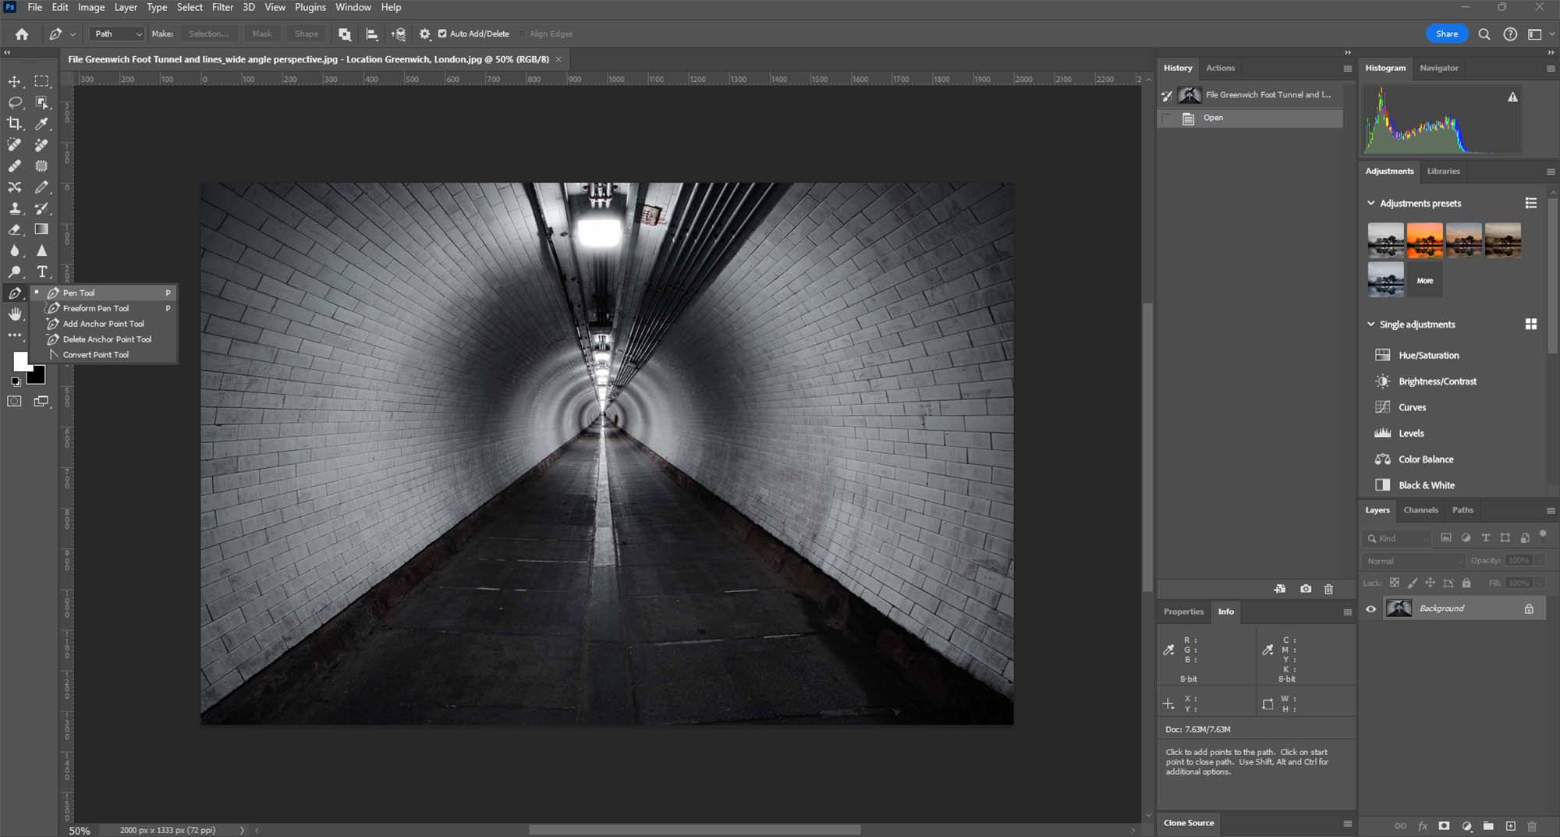Viewport: 1560px width, 837px height.
Task: Select the Gradient tool
Action: tap(42, 229)
